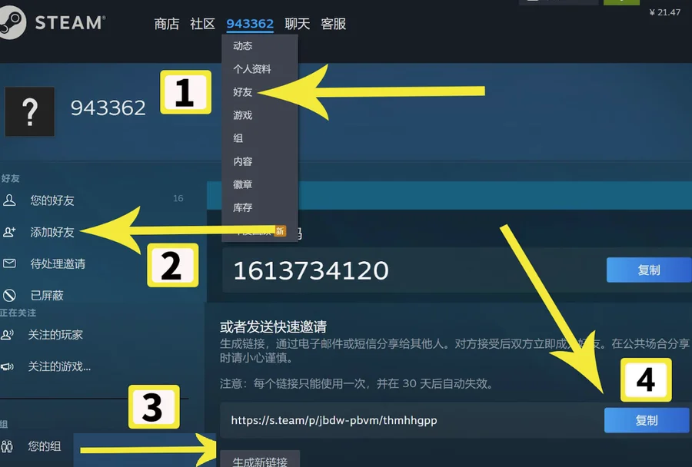Image resolution: width=692 pixels, height=467 pixels.
Task: Open 待处理邀请 pending invites
Action: click(x=58, y=263)
